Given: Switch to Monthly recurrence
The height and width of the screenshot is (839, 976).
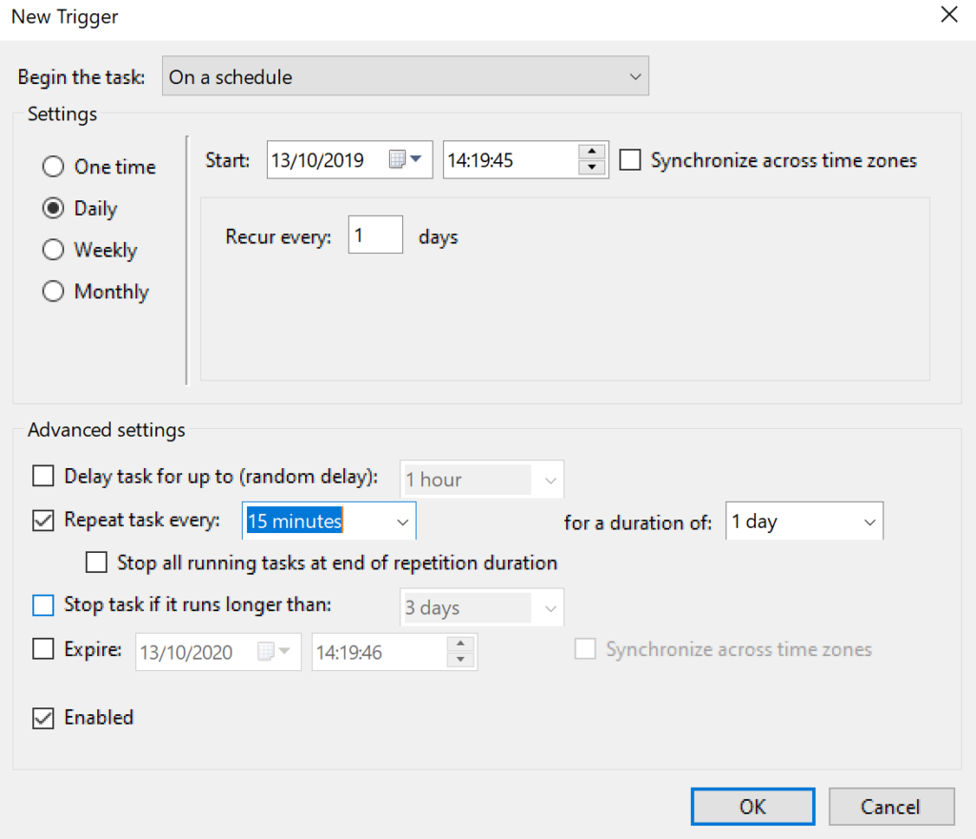Looking at the screenshot, I should (x=53, y=292).
